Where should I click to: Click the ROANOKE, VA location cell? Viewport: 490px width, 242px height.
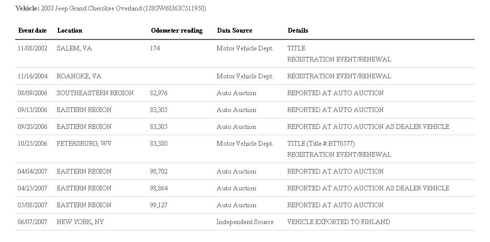79,76
